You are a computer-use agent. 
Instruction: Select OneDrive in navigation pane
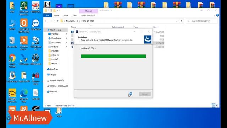[54, 69]
